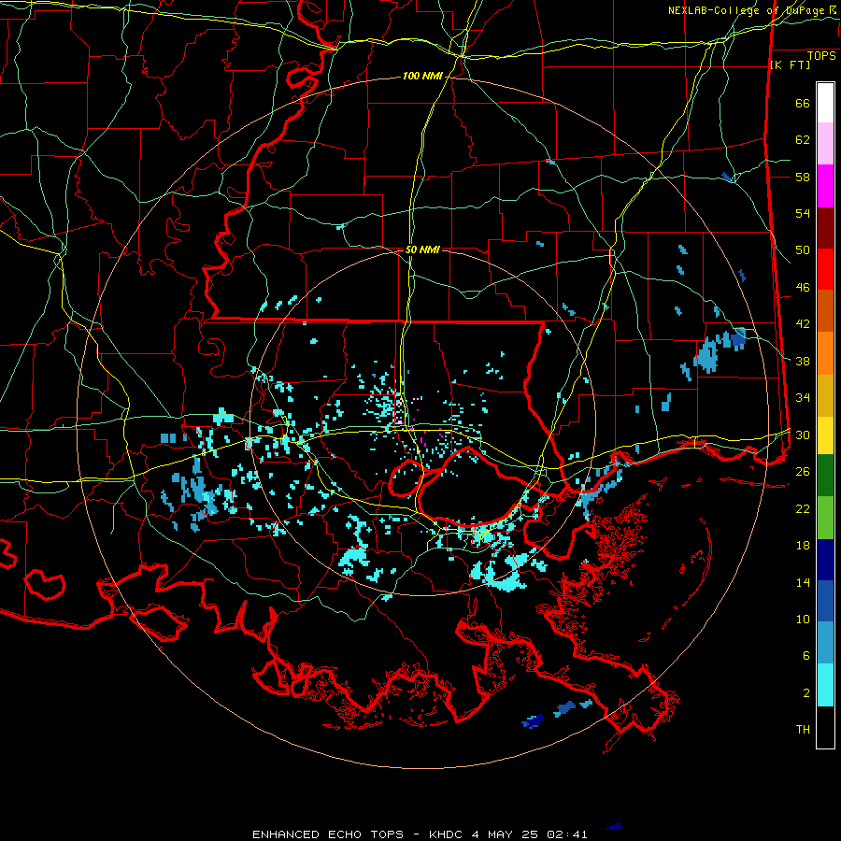Select the "42" legend value
Viewport: 841px width, 841px height.
[x=803, y=324]
